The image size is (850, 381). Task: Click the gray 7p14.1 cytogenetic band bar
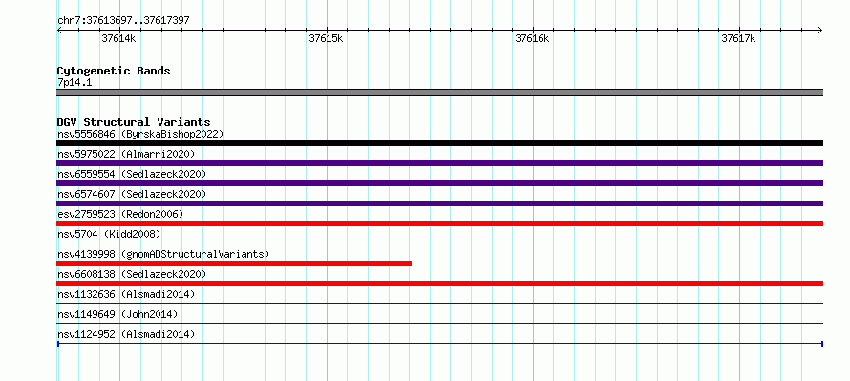pyautogui.click(x=439, y=93)
